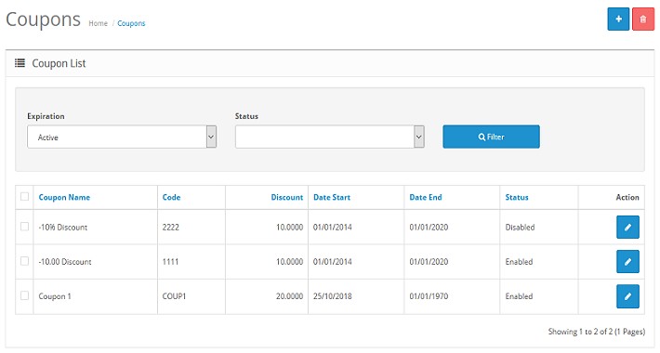The image size is (660, 353).
Task: Click the add new coupon plus button
Action: click(x=618, y=19)
